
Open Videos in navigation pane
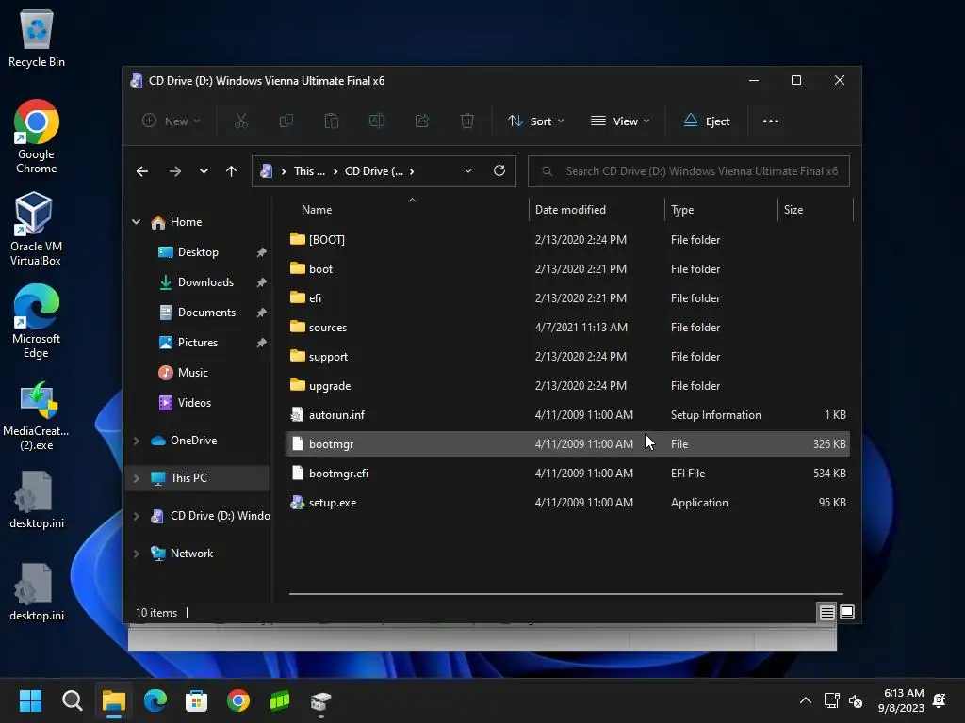click(x=194, y=403)
